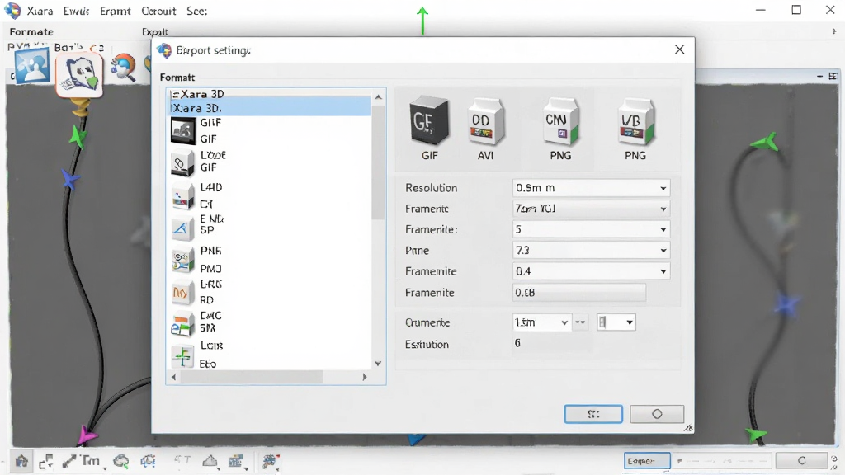Click inside the Framenite field showing 0.£8

578,293
